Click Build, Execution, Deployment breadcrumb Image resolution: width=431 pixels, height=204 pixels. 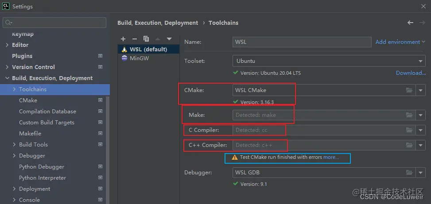(x=158, y=23)
